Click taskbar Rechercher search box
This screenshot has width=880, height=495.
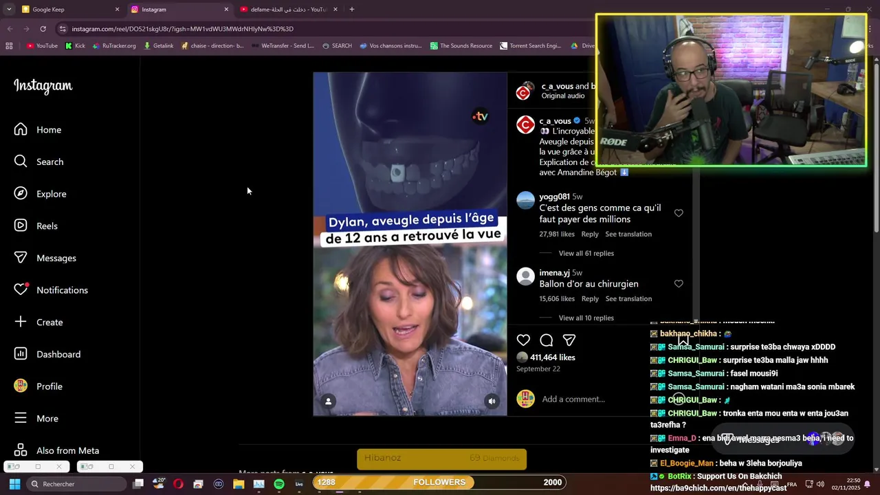[x=76, y=484]
